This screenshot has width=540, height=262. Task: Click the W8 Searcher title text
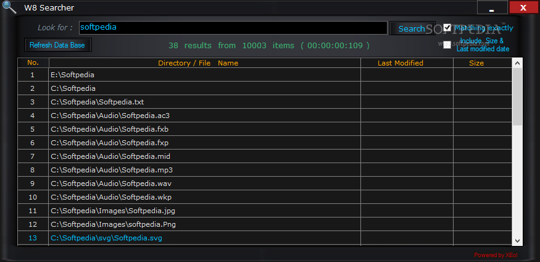pos(49,7)
